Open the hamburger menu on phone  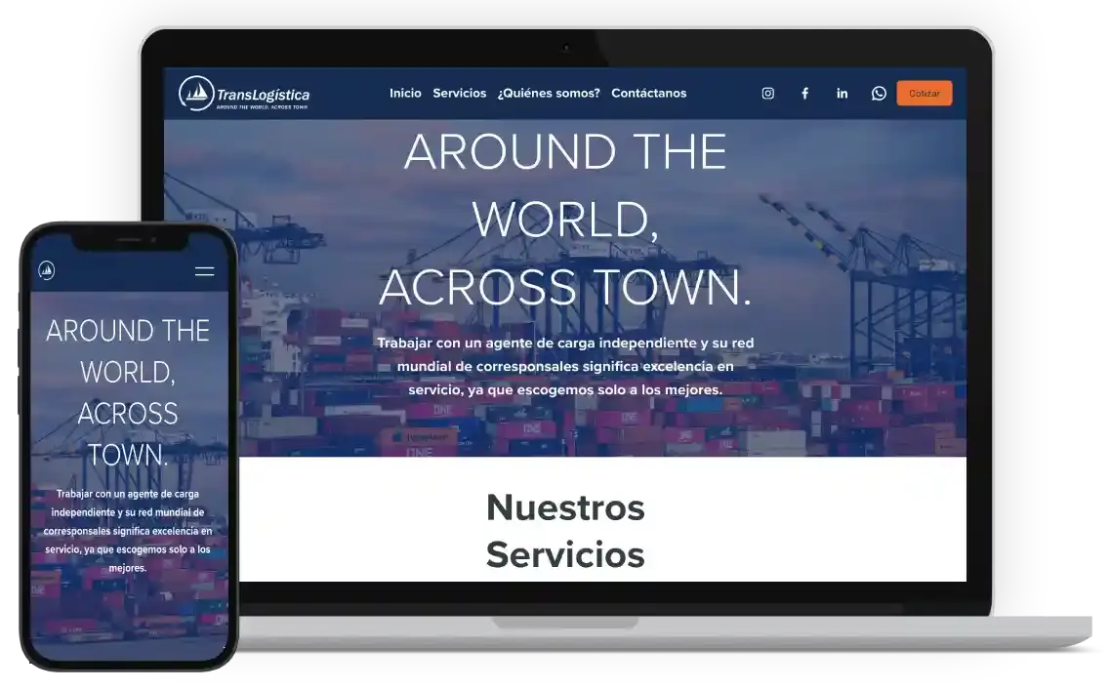pos(204,271)
